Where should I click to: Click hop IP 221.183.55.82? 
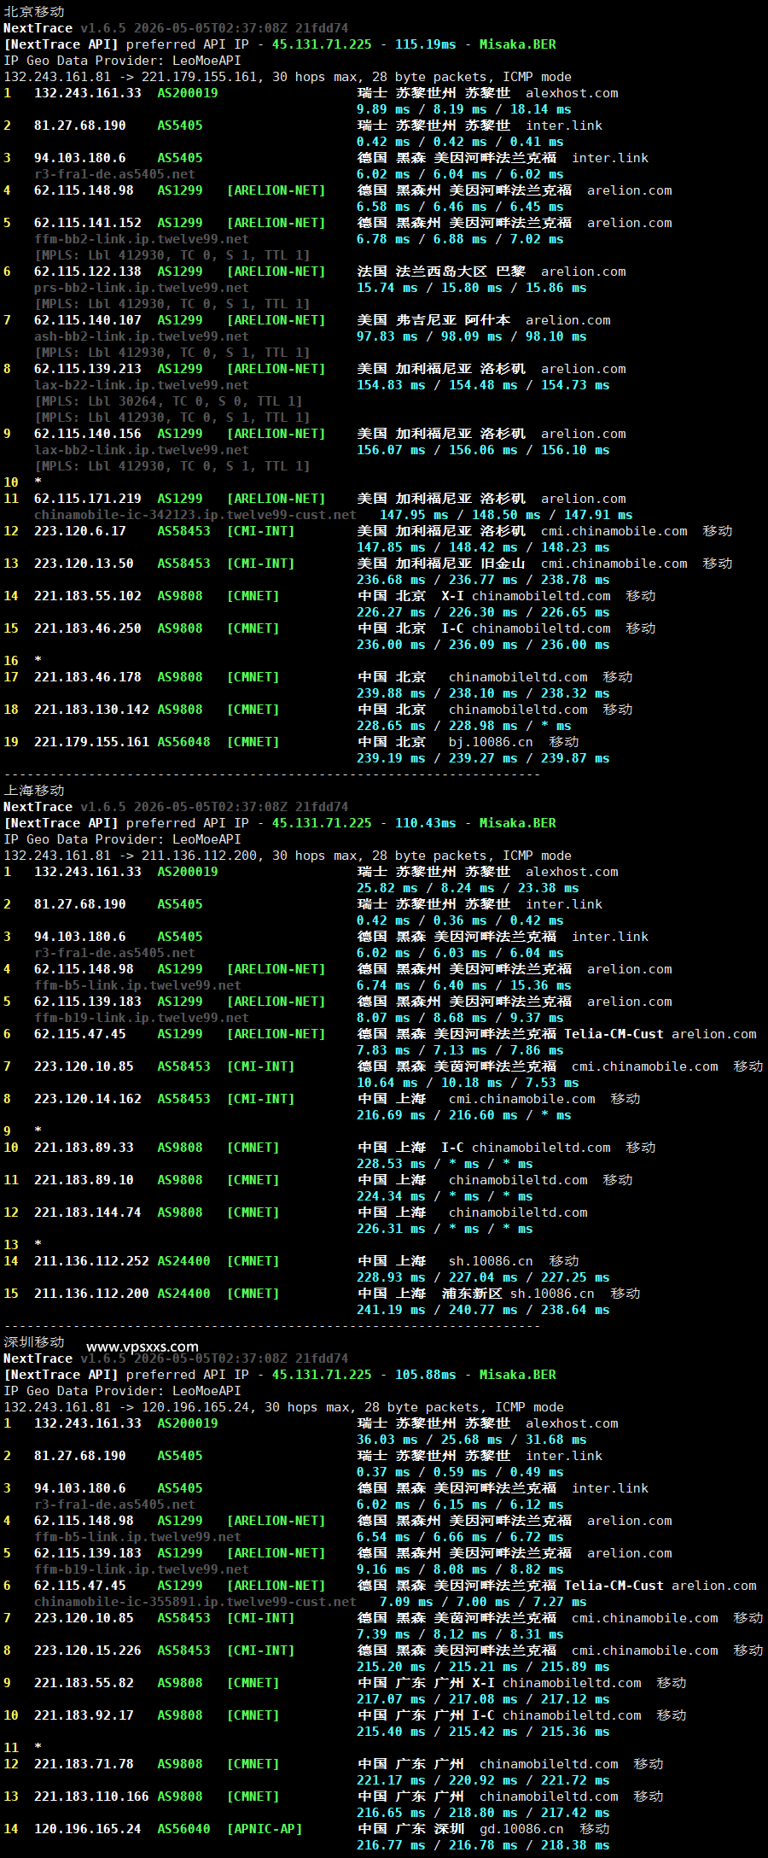coord(84,1683)
